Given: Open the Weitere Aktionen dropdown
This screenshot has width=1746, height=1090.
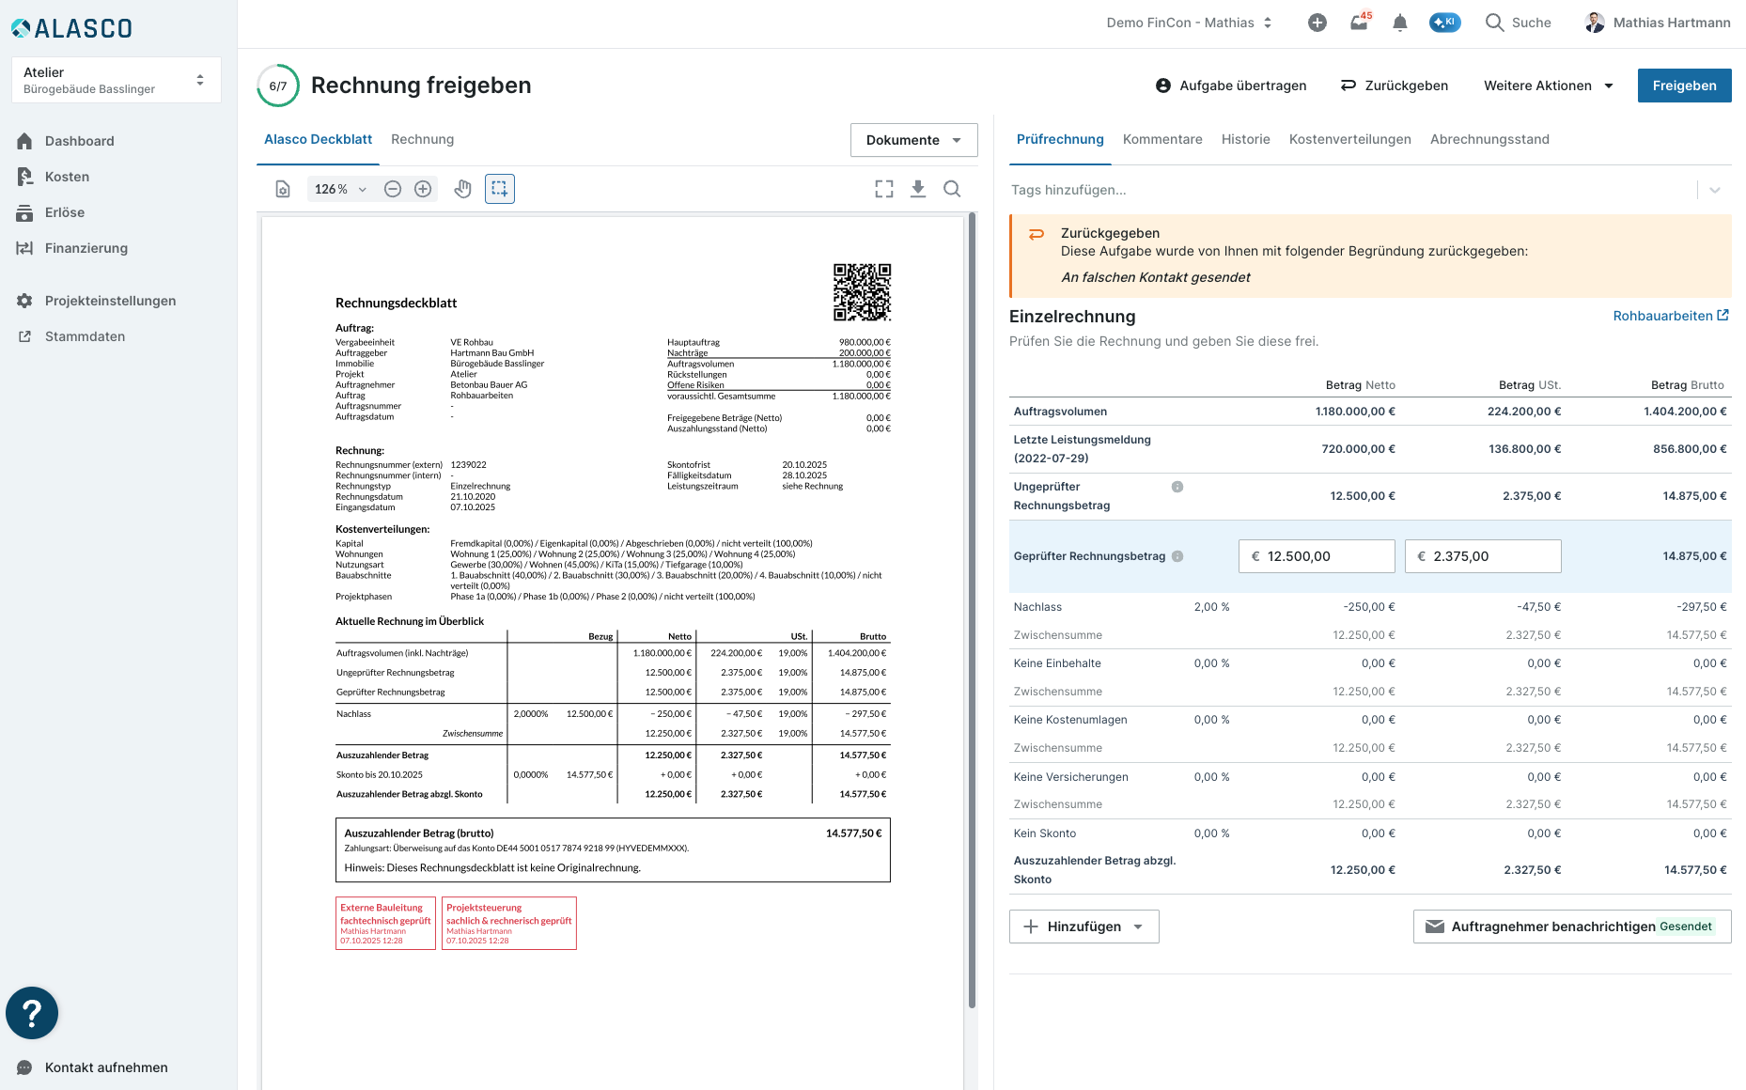Looking at the screenshot, I should click(x=1548, y=86).
